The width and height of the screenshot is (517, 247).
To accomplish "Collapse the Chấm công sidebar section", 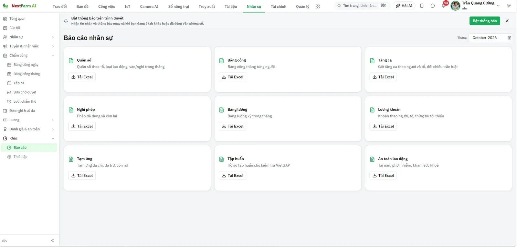I will click(29, 56).
